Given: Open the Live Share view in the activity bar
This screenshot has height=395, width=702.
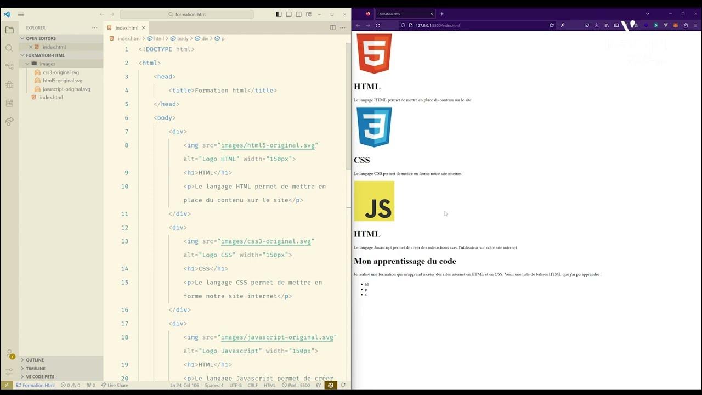Looking at the screenshot, I should [x=9, y=121].
